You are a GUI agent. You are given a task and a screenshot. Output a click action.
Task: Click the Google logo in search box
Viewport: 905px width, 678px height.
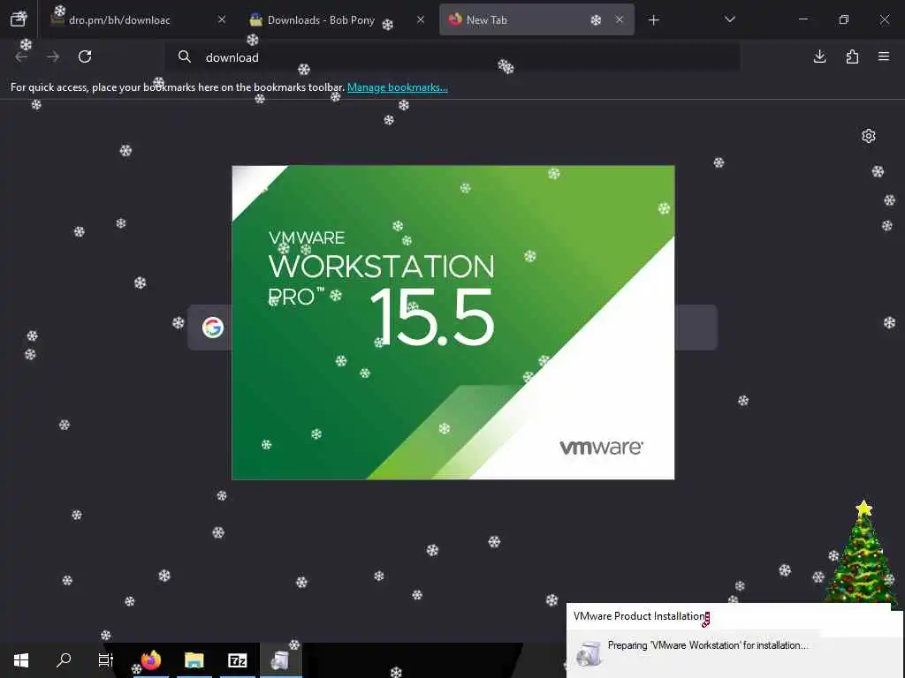click(x=213, y=328)
